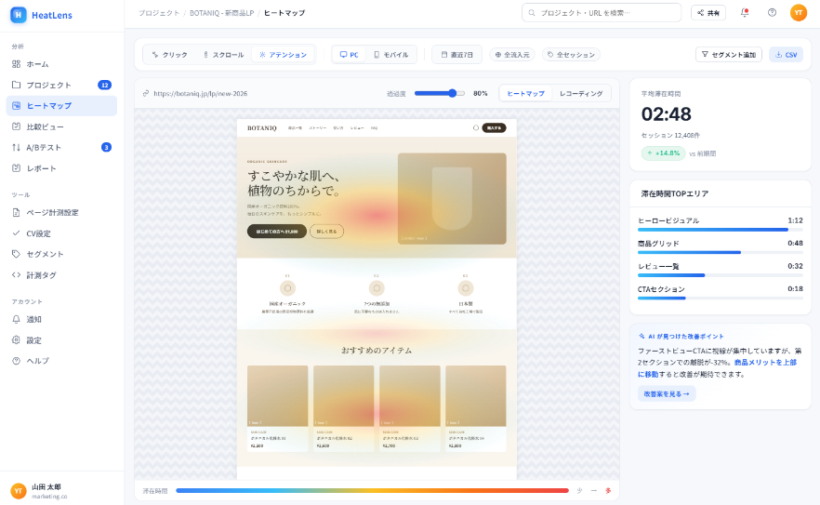The height and width of the screenshot is (505, 820).
Task: Click BOTANIQ - 新商品LP breadcrumb link
Action: click(x=221, y=13)
